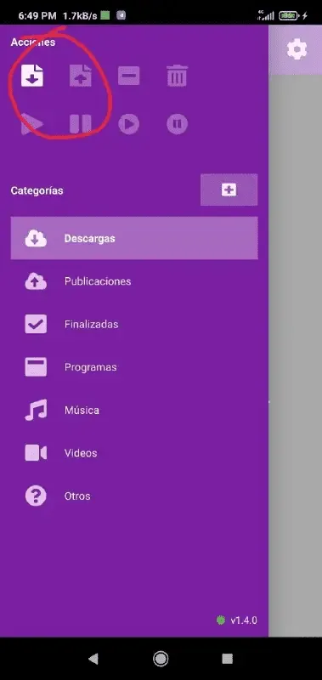The height and width of the screenshot is (680, 322).
Task: Tap the battery indicator in status bar
Action: [x=289, y=16]
